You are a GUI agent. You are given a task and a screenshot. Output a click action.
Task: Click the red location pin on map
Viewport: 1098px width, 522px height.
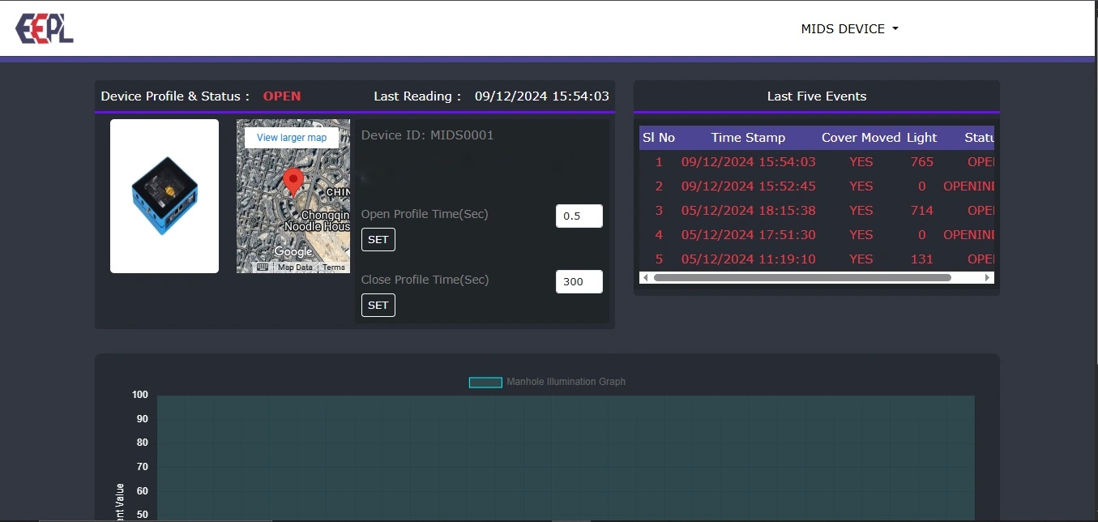click(293, 180)
